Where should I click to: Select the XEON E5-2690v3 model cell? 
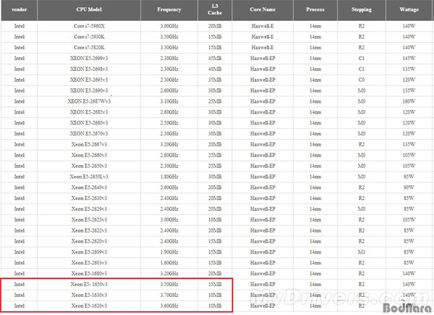(89, 91)
